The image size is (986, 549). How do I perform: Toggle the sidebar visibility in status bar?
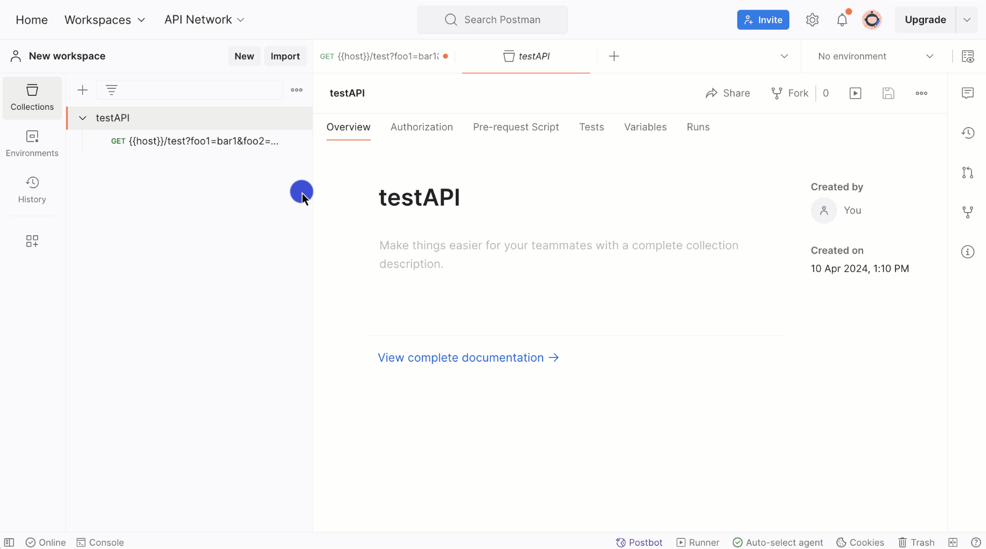(x=9, y=542)
